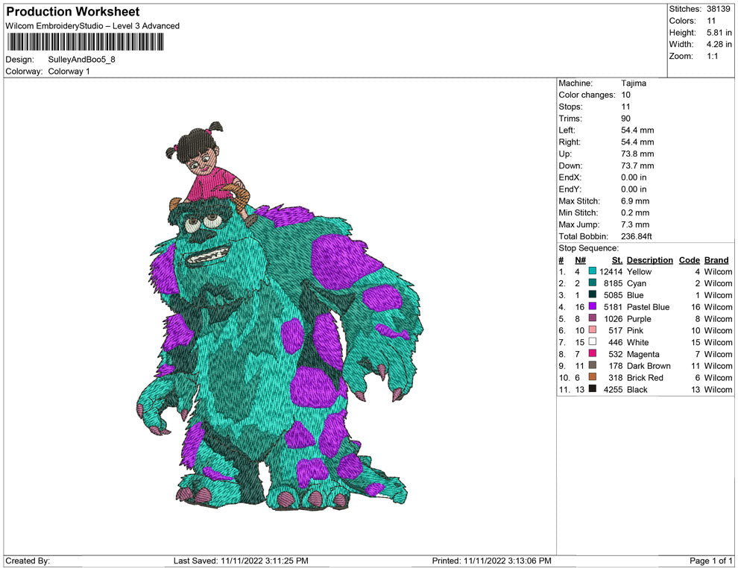Click the Total Bobbin value '236.84ft'
Image resolution: width=738 pixels, height=568 pixels.
click(637, 236)
